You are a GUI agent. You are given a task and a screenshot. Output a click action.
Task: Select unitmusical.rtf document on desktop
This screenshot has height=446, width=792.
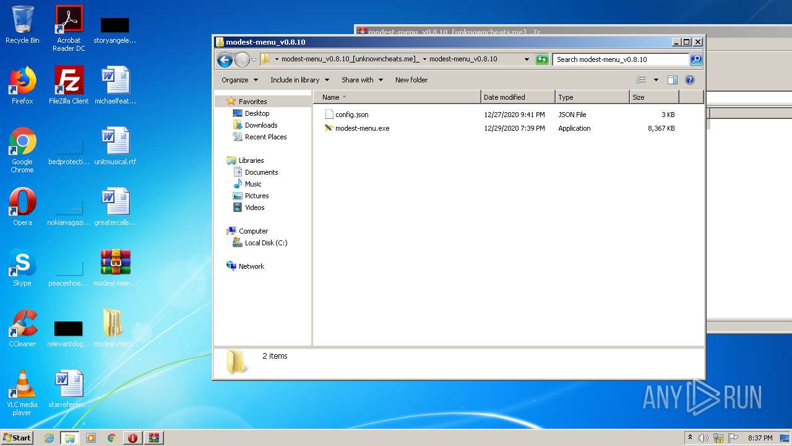coord(115,146)
